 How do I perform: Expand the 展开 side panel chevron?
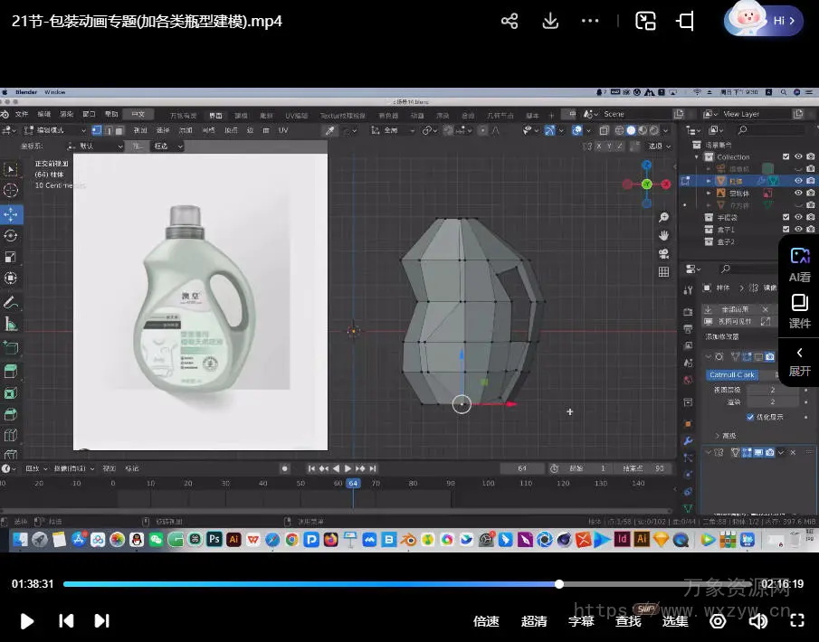click(x=799, y=353)
